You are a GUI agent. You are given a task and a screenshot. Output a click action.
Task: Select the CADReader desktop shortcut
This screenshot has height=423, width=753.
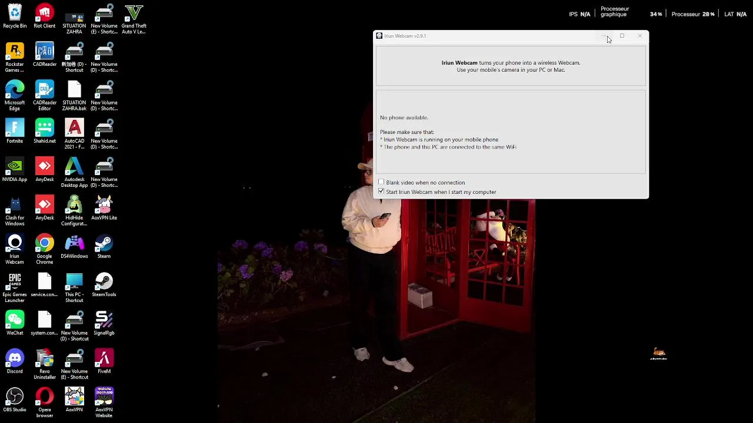click(x=44, y=55)
